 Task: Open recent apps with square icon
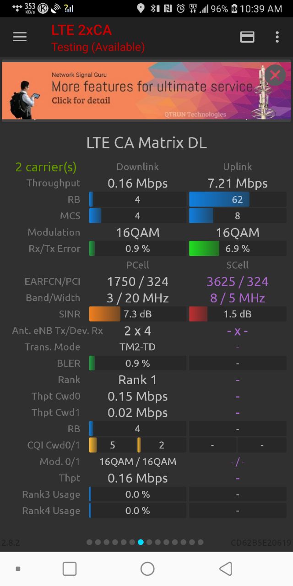click(x=70, y=569)
